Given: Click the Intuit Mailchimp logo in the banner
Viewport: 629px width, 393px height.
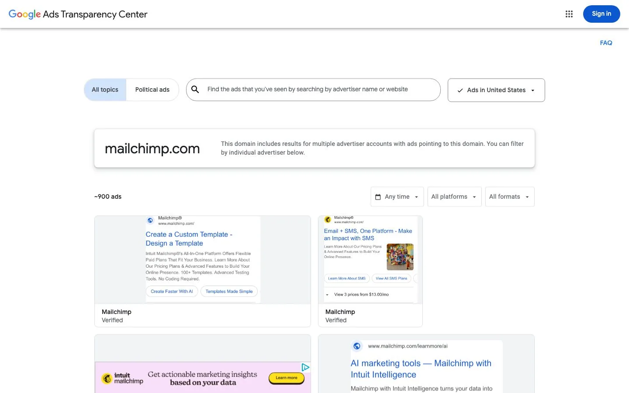Looking at the screenshot, I should [122, 378].
